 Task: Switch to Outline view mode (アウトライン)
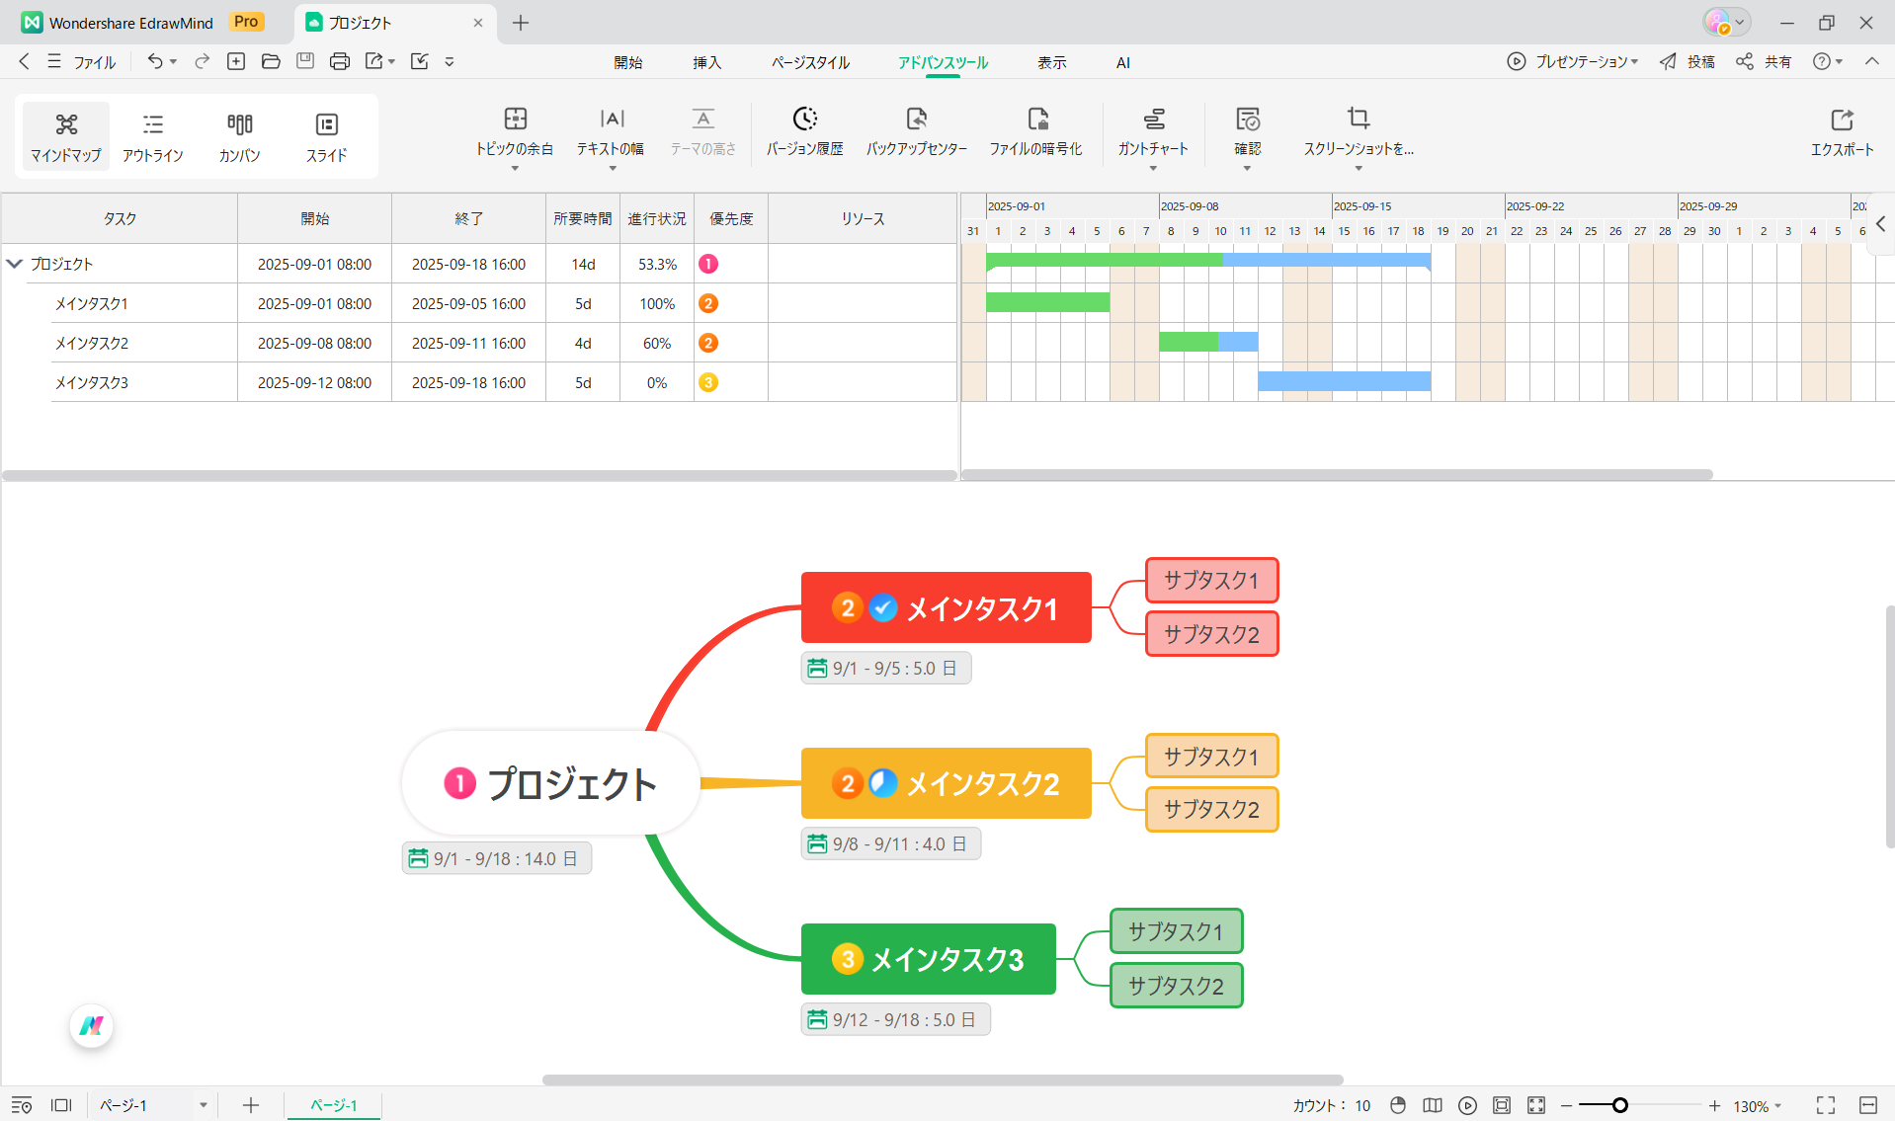click(152, 136)
